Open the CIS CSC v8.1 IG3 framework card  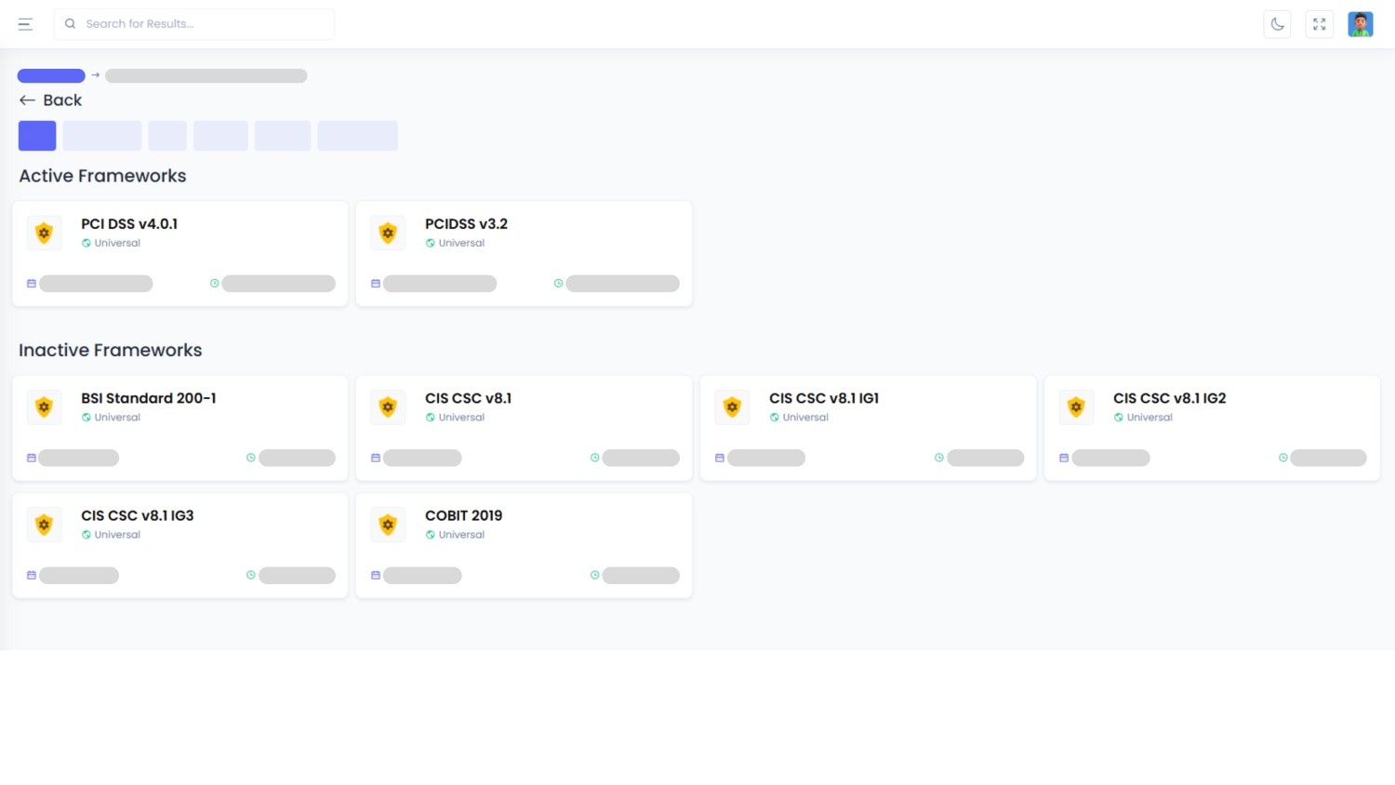pyautogui.click(x=179, y=545)
